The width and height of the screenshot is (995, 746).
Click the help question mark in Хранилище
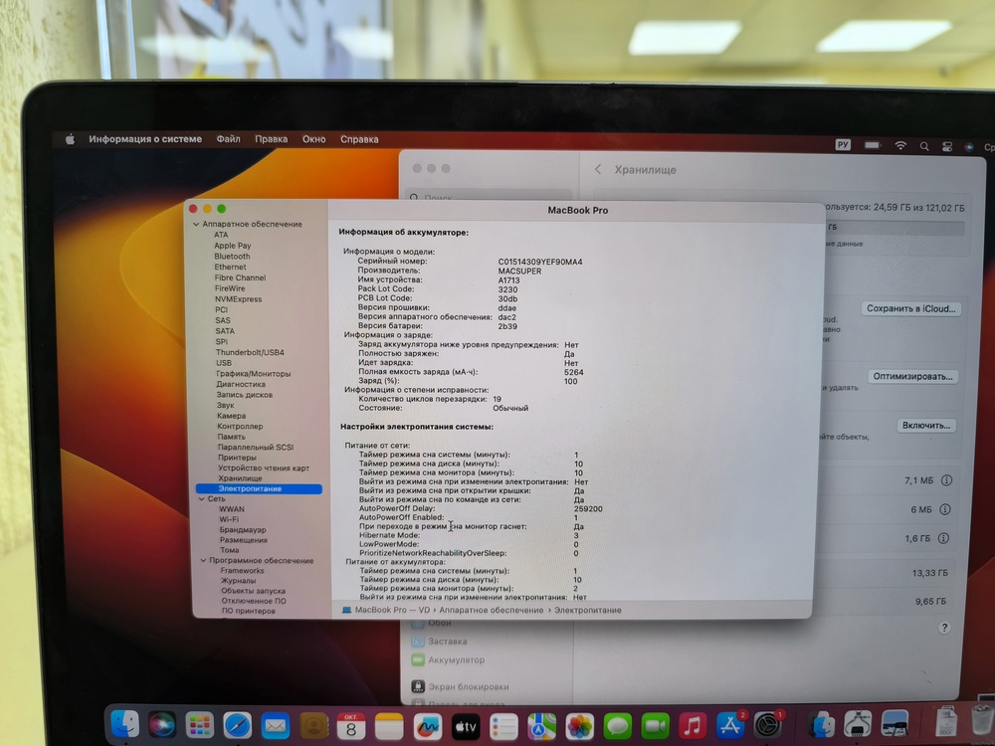click(x=944, y=627)
